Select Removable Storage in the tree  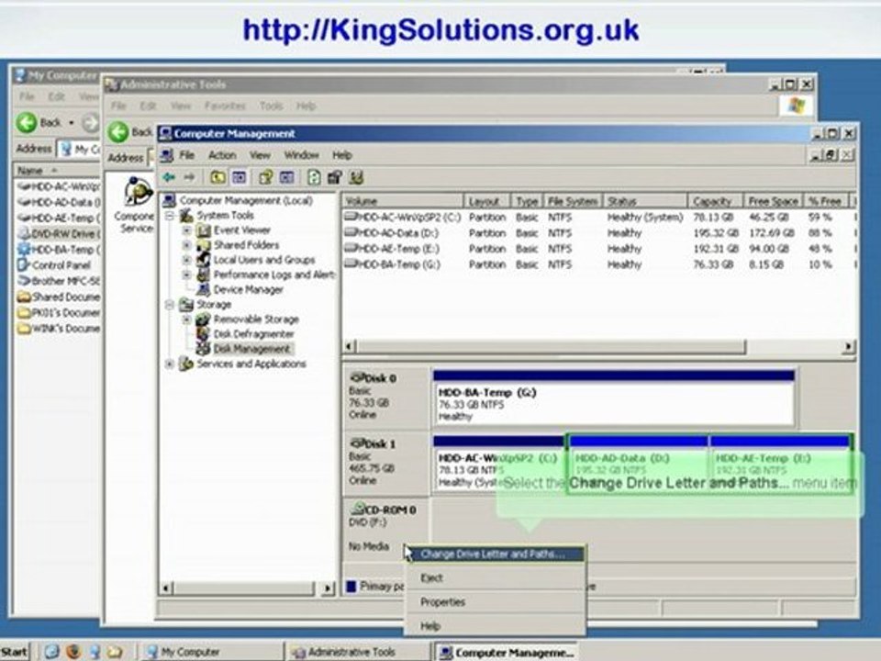(x=256, y=319)
